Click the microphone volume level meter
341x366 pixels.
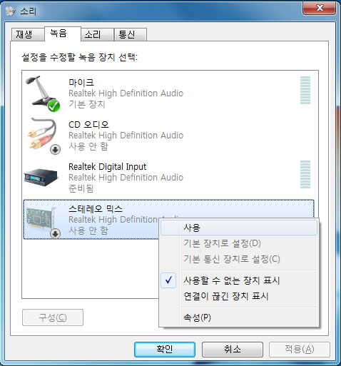click(305, 90)
